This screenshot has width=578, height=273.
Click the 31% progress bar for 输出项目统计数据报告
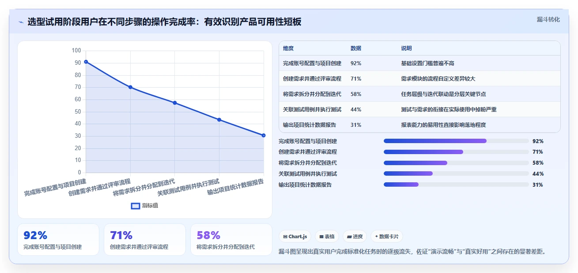pos(456,184)
